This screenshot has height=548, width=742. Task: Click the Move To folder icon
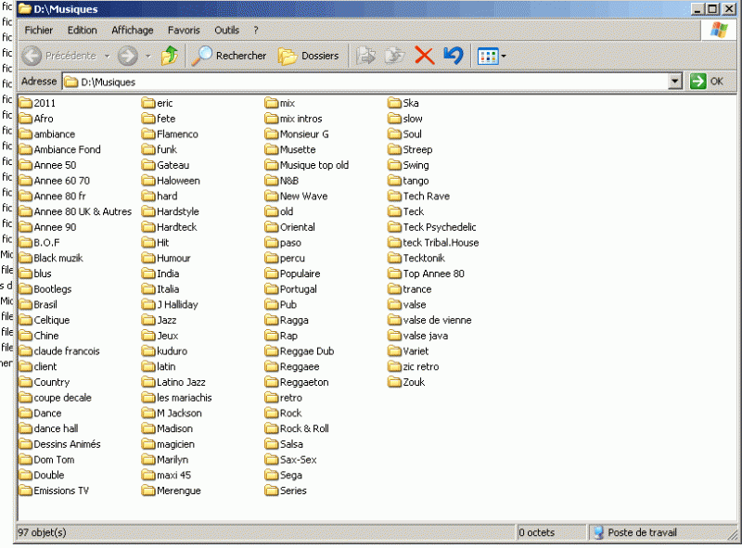coord(365,56)
